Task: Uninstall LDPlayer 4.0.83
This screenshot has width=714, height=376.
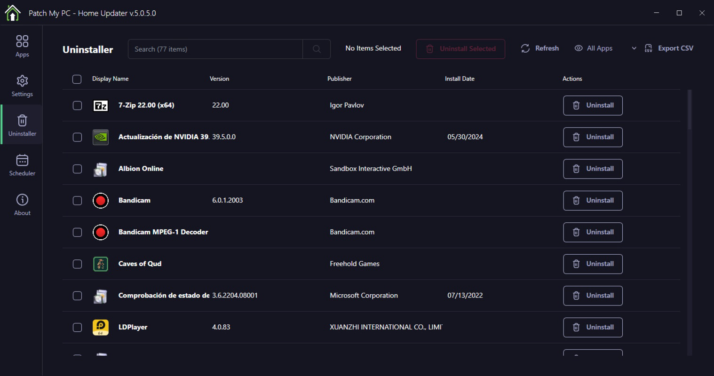Action: (593, 328)
